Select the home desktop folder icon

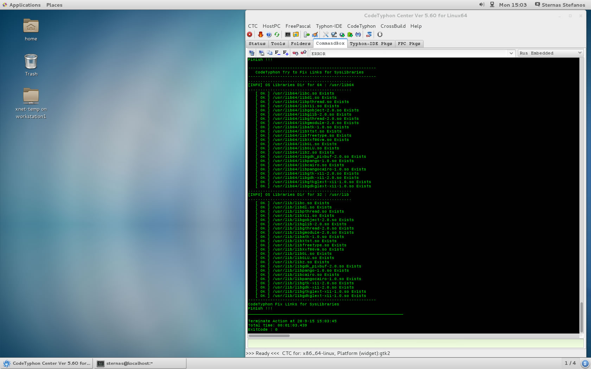click(31, 30)
